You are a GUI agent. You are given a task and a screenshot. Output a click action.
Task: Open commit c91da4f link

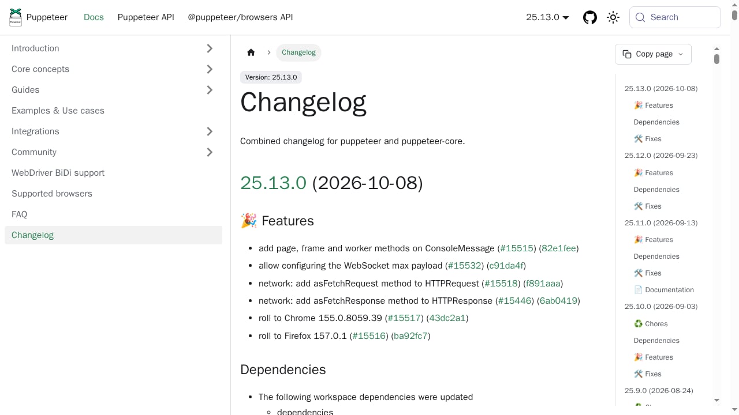click(506, 266)
